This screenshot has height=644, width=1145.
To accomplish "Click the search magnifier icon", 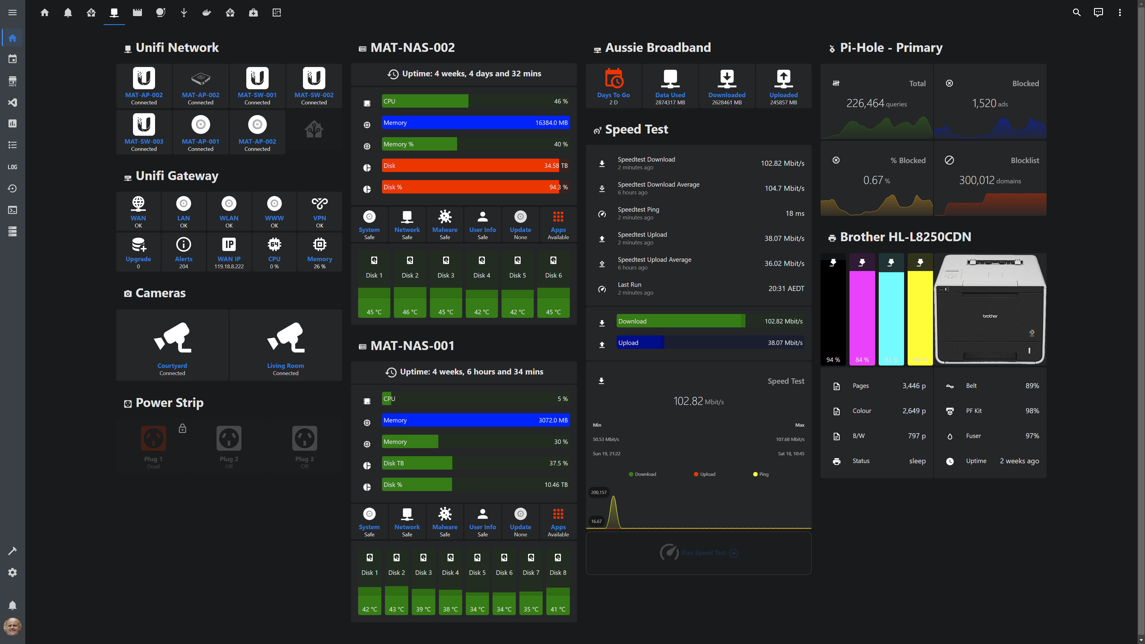I will (1076, 13).
